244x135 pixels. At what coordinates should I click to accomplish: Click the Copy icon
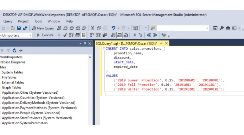tap(99, 28)
